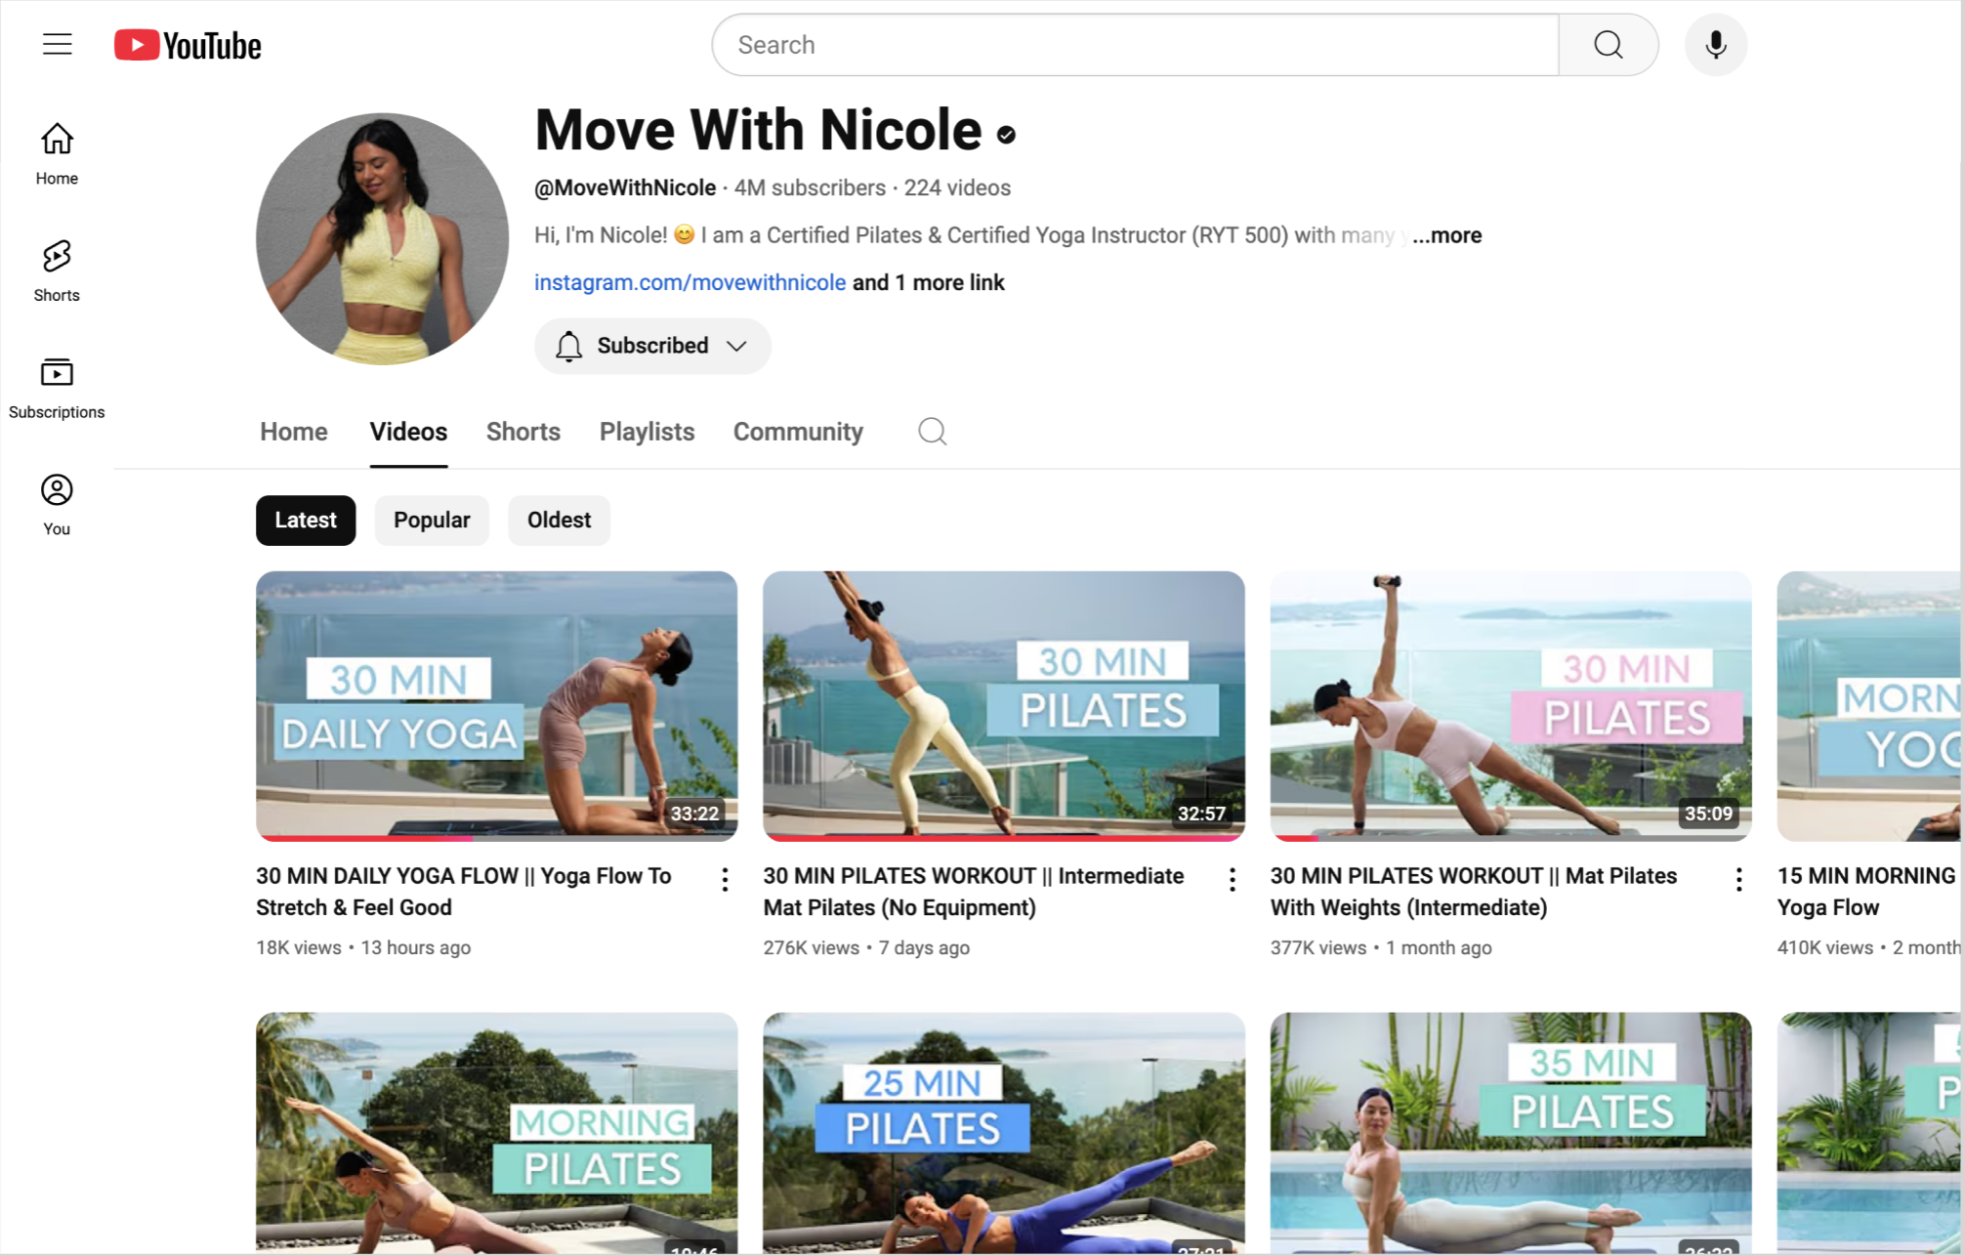The width and height of the screenshot is (1965, 1256).
Task: Open options menu for Pilates With Weights video
Action: coord(1738,879)
